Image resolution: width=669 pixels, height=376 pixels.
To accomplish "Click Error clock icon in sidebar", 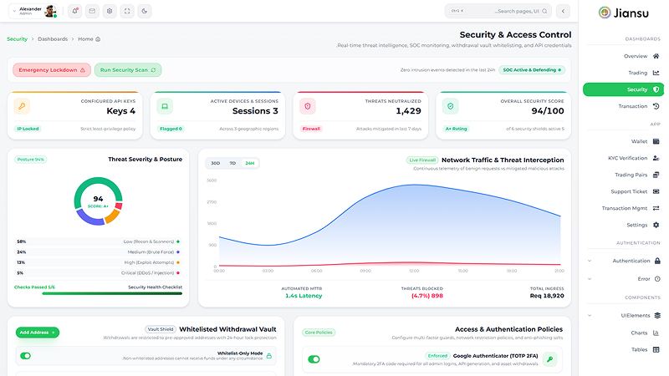I will pyautogui.click(x=657, y=279).
